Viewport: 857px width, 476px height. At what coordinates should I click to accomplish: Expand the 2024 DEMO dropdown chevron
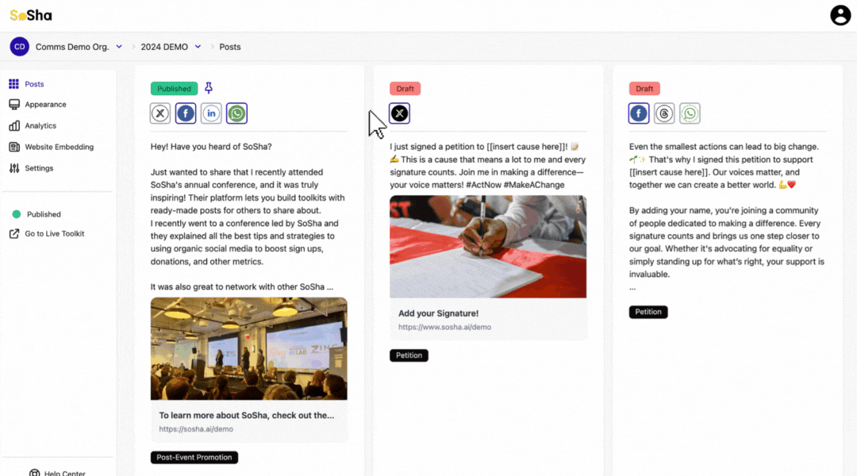click(x=198, y=47)
